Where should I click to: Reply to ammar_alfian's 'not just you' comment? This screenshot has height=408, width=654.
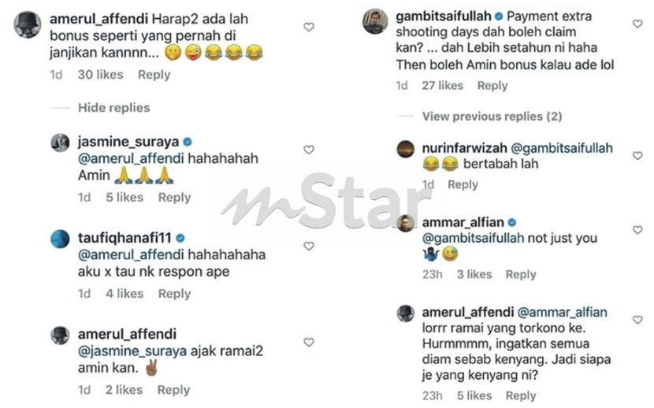[521, 274]
